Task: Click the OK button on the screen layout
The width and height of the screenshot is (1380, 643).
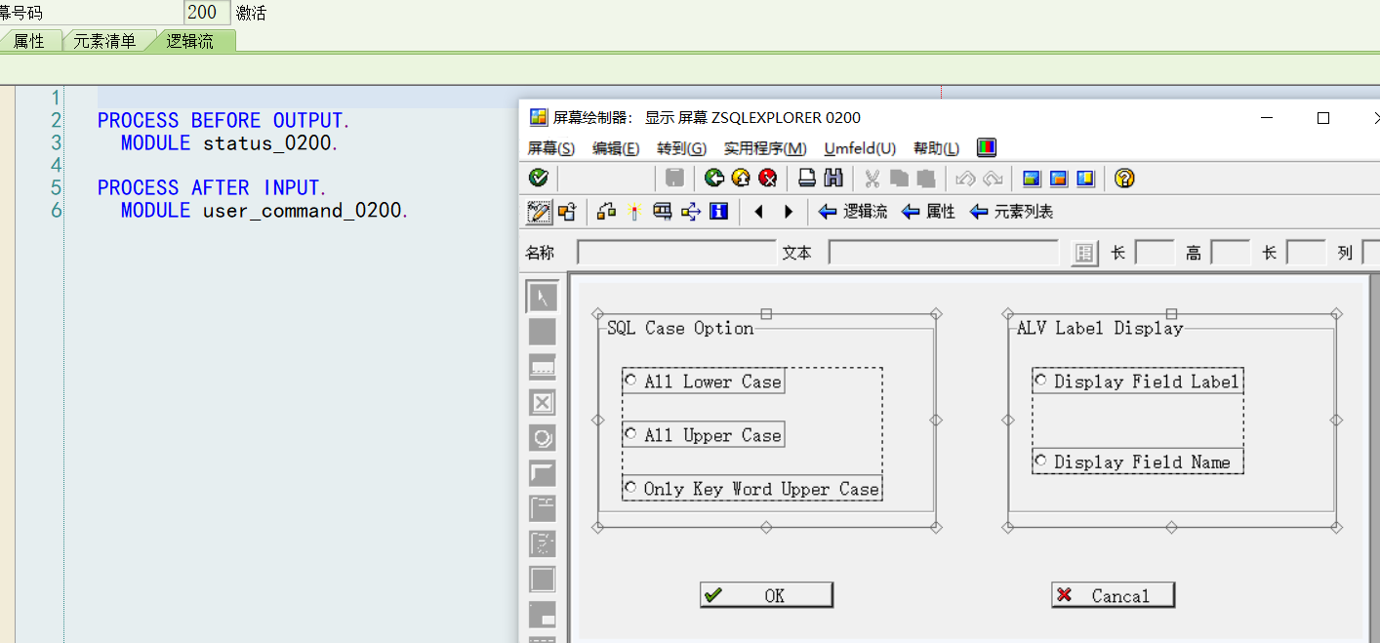Action: point(766,594)
